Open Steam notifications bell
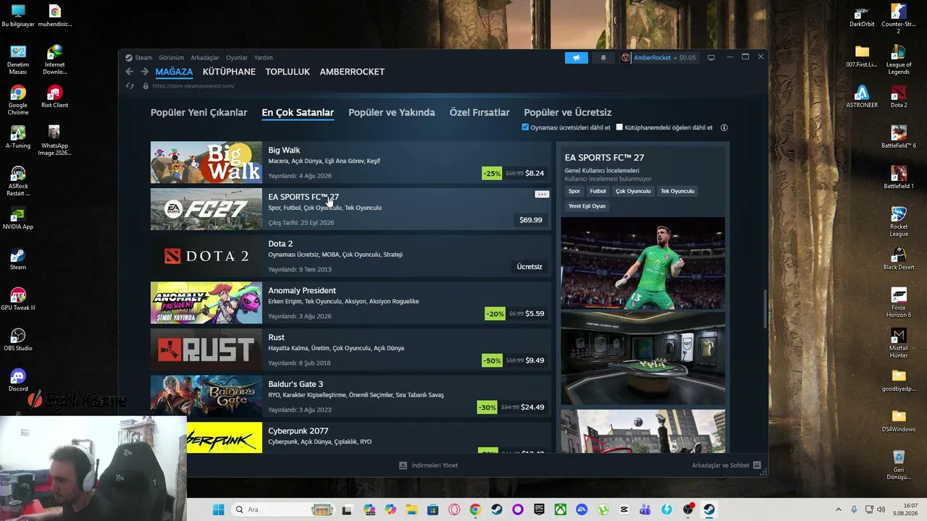Image resolution: width=927 pixels, height=521 pixels. click(603, 58)
